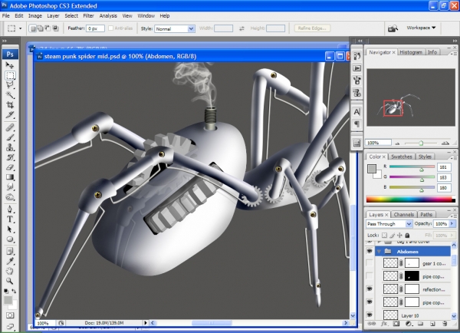460x333 pixels.
Task: Select the Magic Wand tool
Action: (x=10, y=95)
